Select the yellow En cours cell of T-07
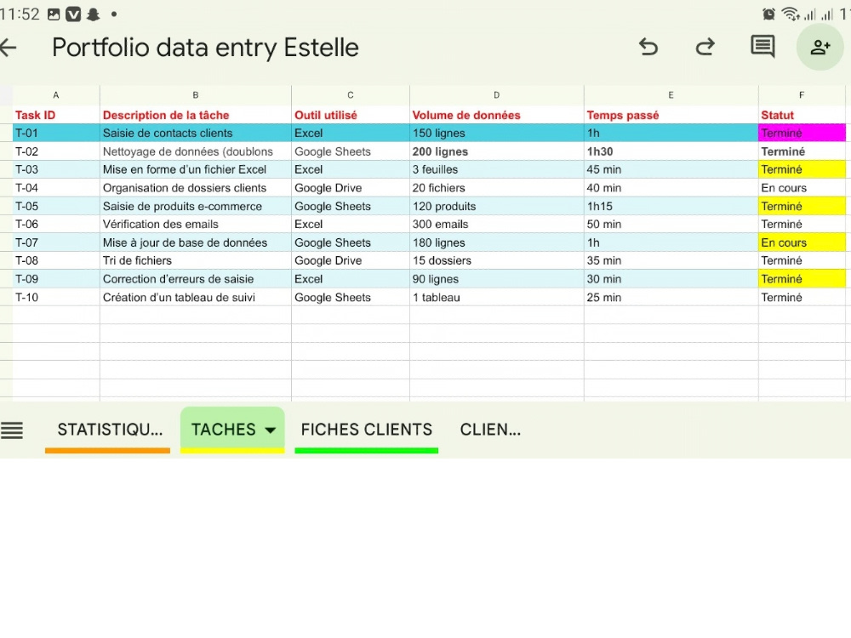Viewport: 851px width, 638px height. 802,242
